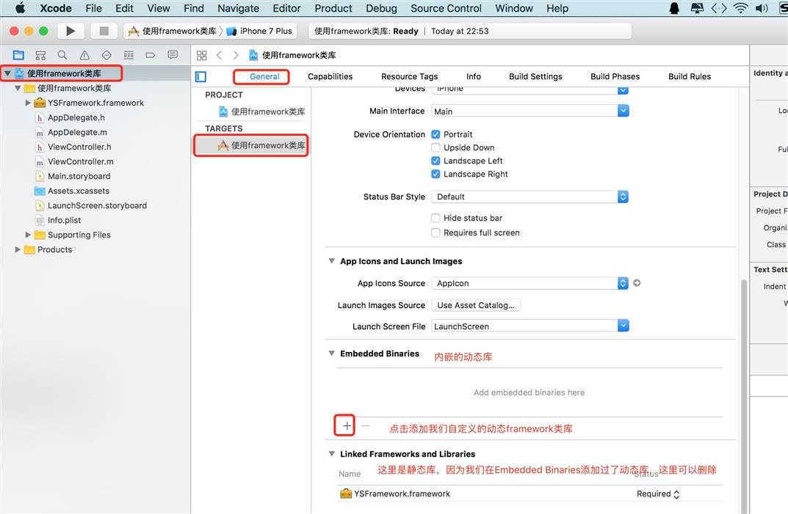Image resolution: width=788 pixels, height=514 pixels.
Task: Switch to the Resource Tags tab
Action: pos(410,77)
